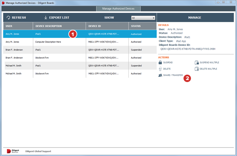Screen dimensions: 237x156
Task: Click the Suspended status in Brian F. Anderson's row
Action: (x=136, y=50)
